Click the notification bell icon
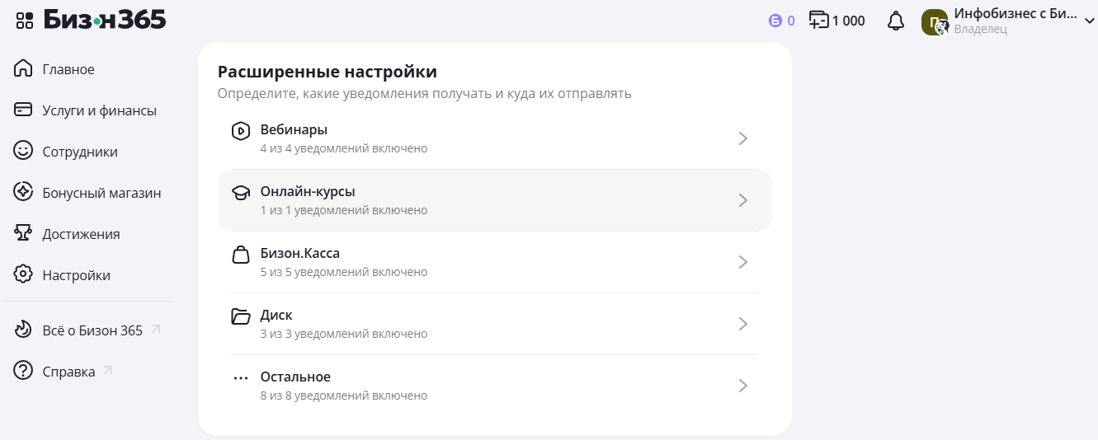This screenshot has width=1098, height=440. pos(896,21)
